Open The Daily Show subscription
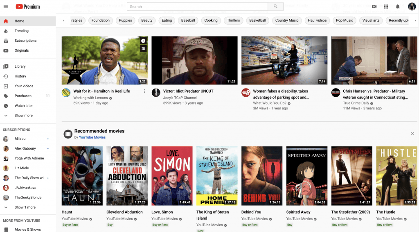Screen dimensions: 419x232 click(x=28, y=178)
